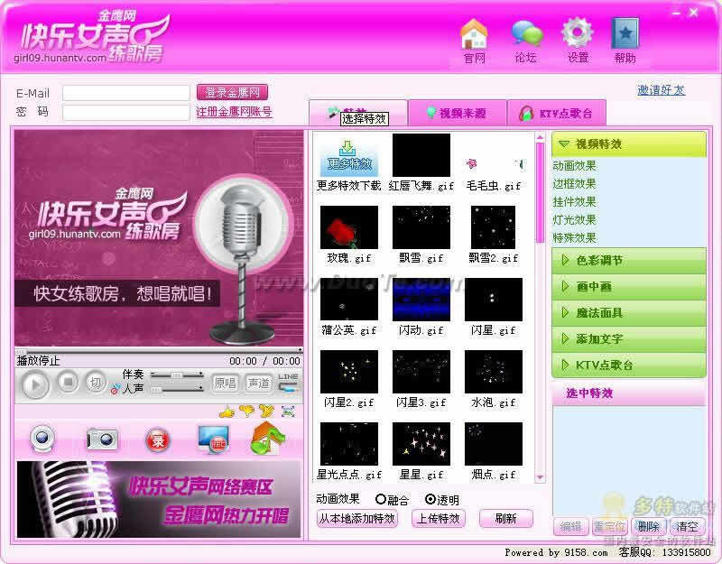722x564 pixels.
Task: Select 挂件效果 in the effects list
Action: 574,201
